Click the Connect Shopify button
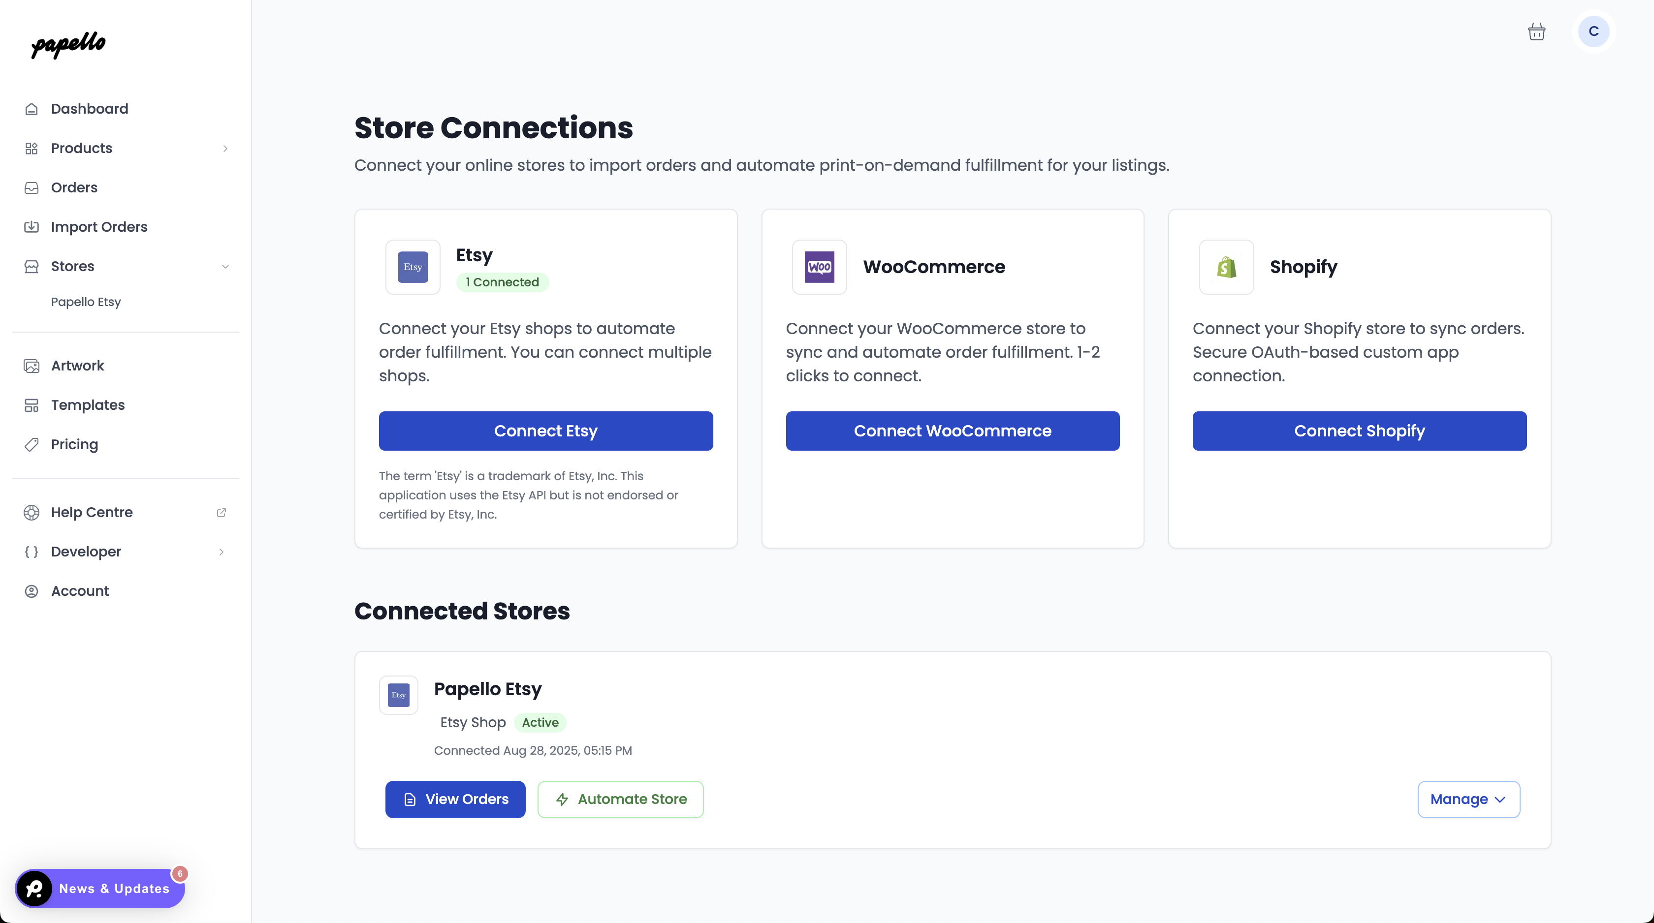The width and height of the screenshot is (1654, 923). (1359, 431)
